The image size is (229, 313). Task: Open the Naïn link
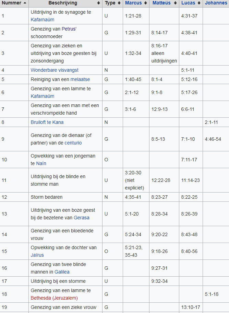tap(41, 163)
